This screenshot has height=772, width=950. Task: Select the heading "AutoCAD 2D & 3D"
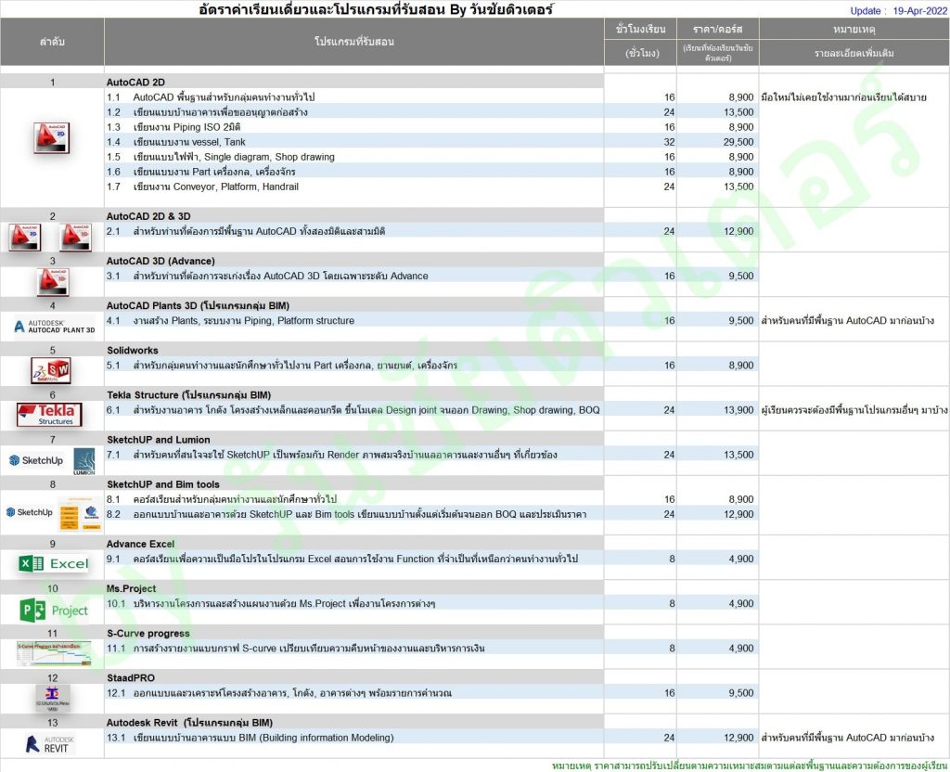tap(148, 216)
